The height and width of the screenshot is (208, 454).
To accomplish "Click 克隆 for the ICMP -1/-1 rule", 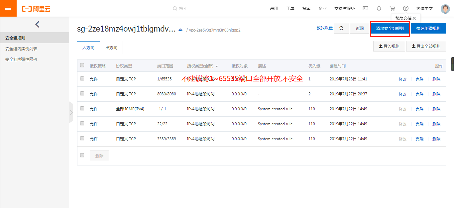I will (x=419, y=109).
